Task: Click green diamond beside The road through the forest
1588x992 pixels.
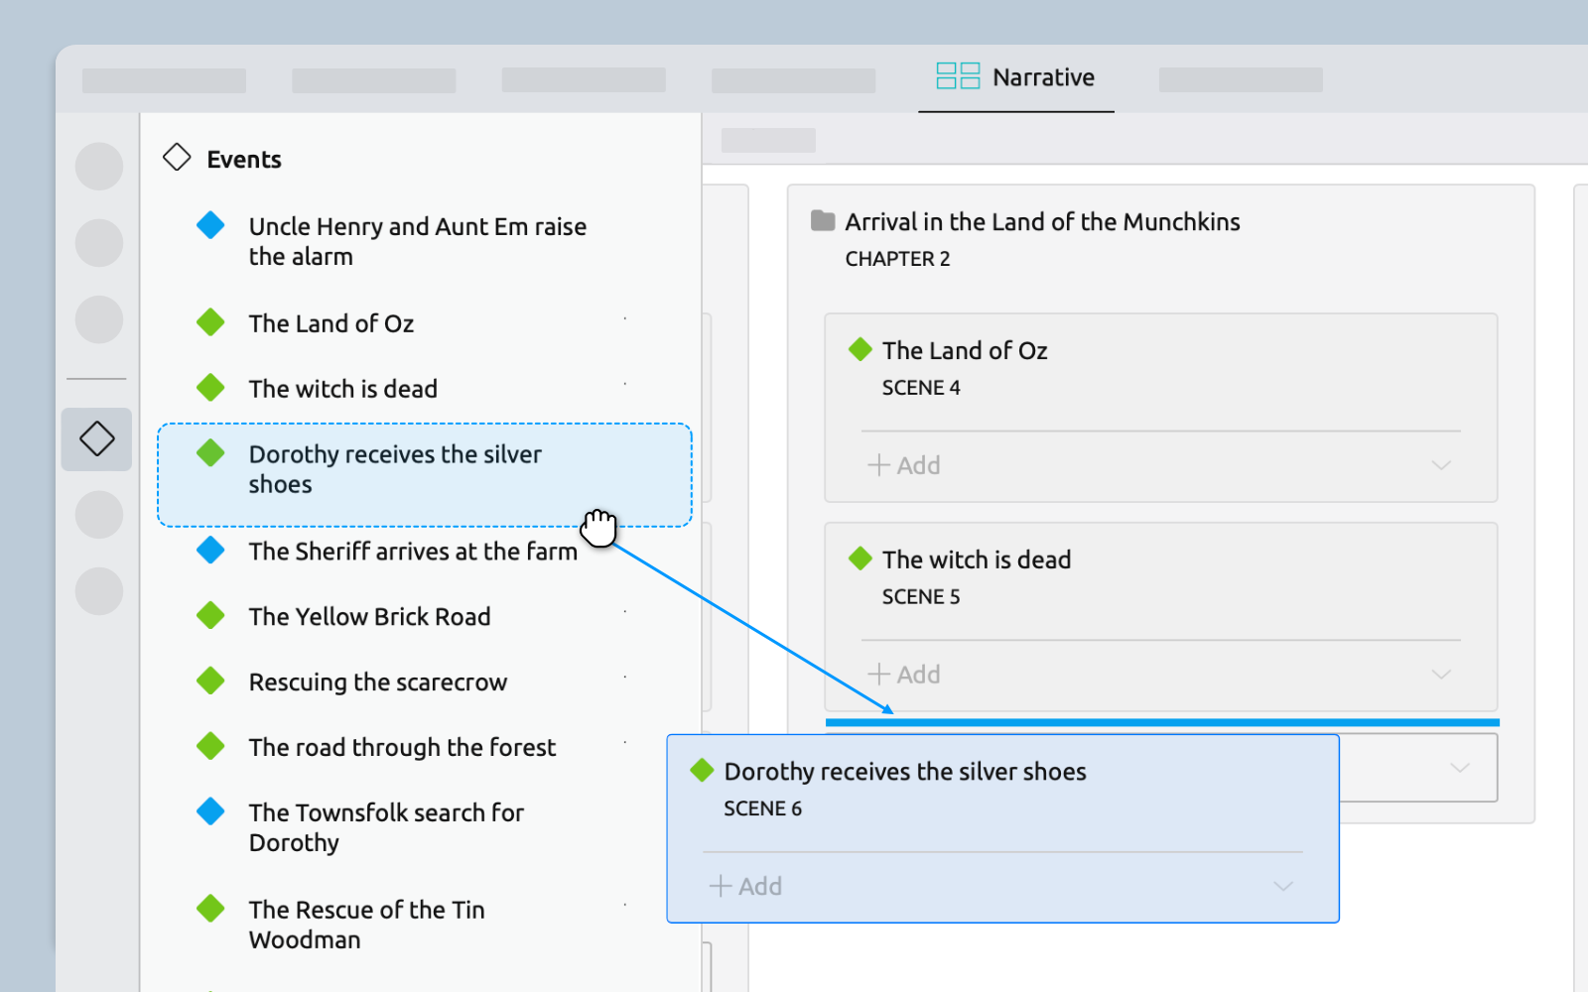Action: [210, 746]
